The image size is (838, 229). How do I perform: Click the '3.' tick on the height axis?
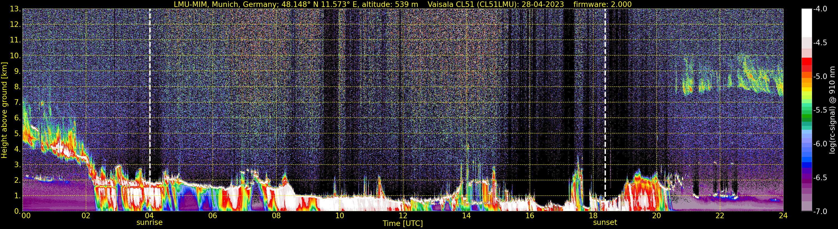coord(17,164)
